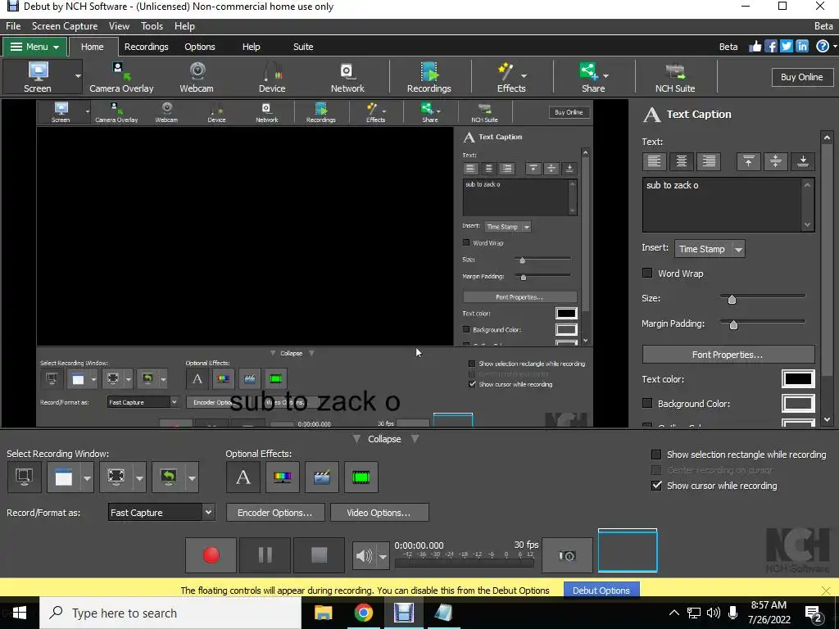Viewport: 839px width, 629px height.
Task: Open the Screen Capture menu
Action: click(65, 25)
